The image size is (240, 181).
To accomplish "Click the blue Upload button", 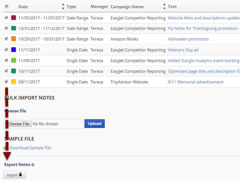I will [94, 124].
